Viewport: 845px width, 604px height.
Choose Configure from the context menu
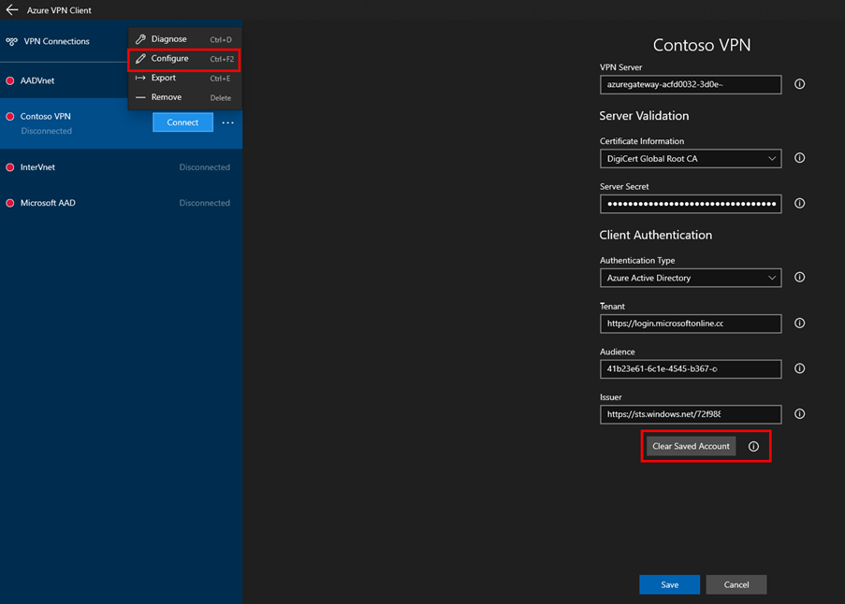point(184,59)
